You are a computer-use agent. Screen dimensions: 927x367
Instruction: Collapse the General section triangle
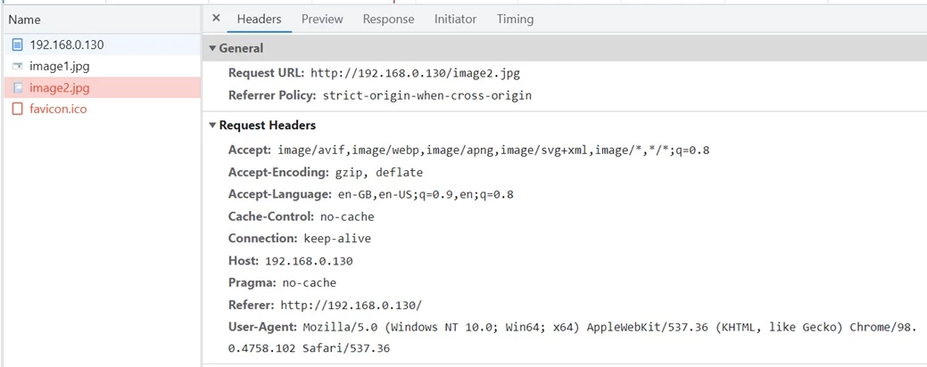pyautogui.click(x=213, y=48)
